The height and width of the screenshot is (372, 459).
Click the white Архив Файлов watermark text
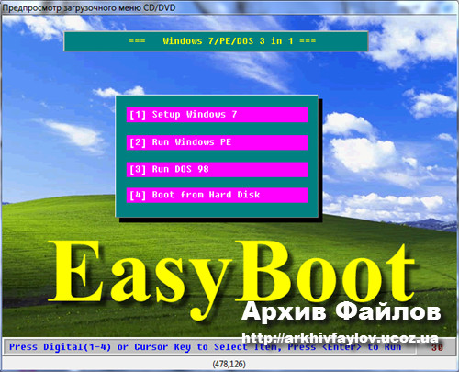point(341,311)
